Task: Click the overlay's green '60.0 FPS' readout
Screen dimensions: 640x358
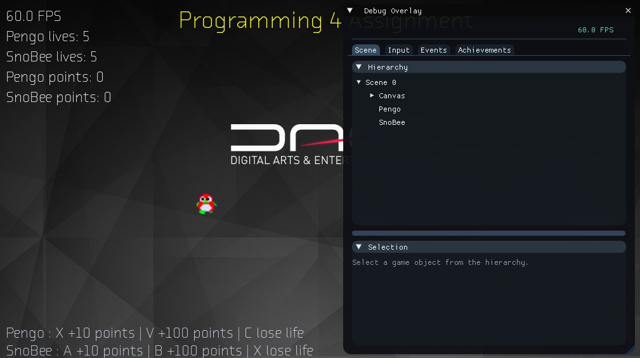Action: tap(596, 30)
